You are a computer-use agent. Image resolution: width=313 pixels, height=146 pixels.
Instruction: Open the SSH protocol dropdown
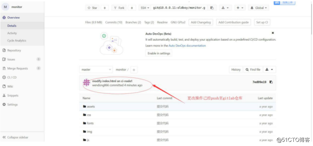145,8
